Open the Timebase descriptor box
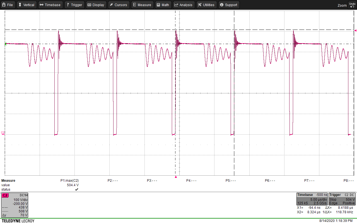This screenshot has height=223, width=357. coord(312,199)
